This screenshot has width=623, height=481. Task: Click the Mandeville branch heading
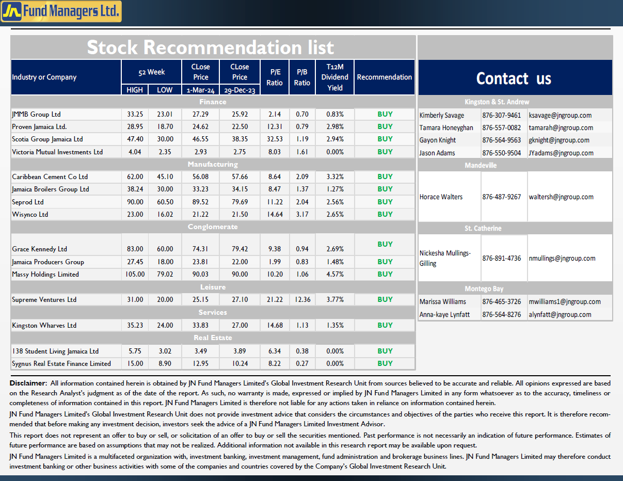point(481,165)
